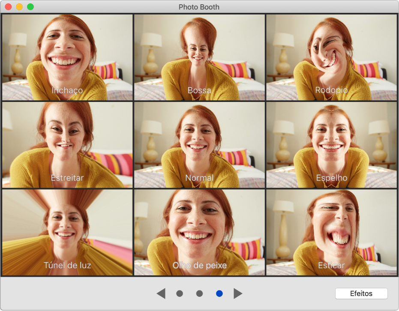Choose the Inchaço effect thumbnail
This screenshot has width=399, height=311.
click(67, 57)
